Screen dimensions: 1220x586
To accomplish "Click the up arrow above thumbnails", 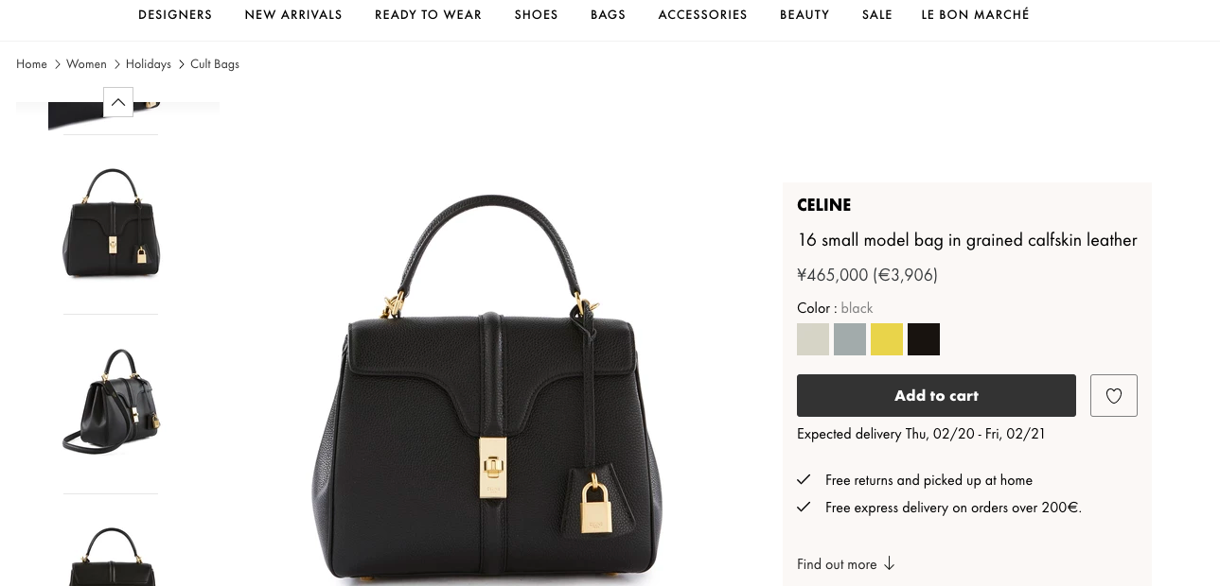I will coord(118,102).
